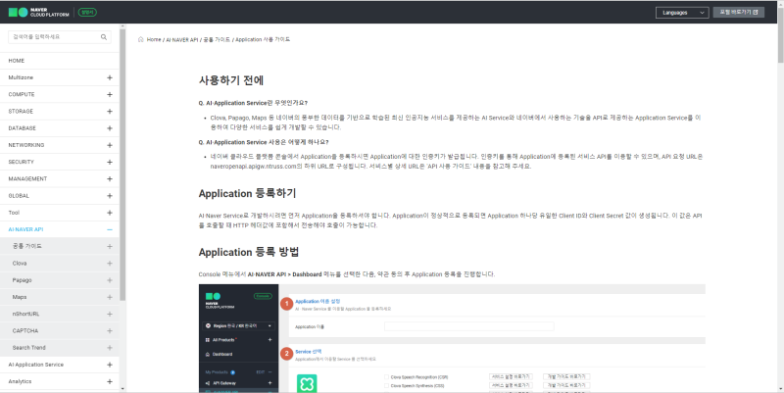This screenshot has width=784, height=393.
Task: Select the DATABASE sidebar label
Action: 22,128
